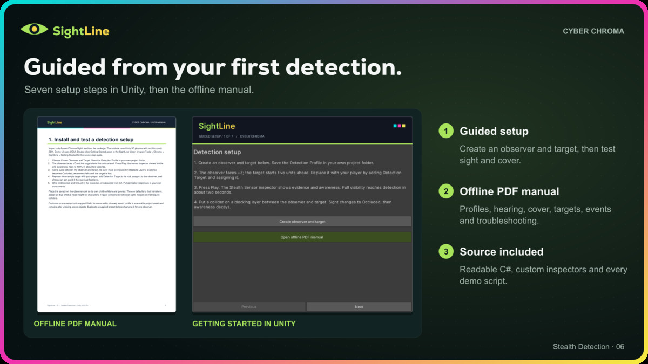The image size is (648, 364).
Task: Click the yellow square in the window header
Action: point(403,126)
